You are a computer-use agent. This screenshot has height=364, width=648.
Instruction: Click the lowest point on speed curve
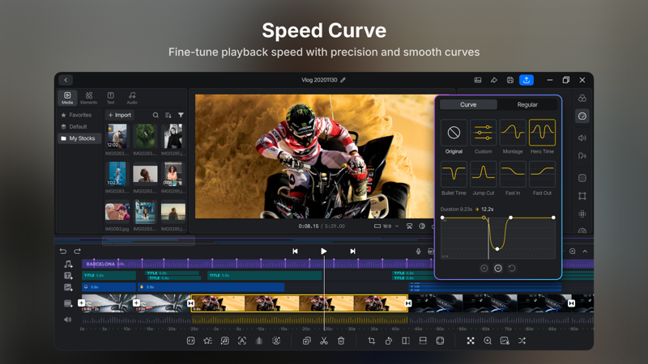tap(497, 249)
